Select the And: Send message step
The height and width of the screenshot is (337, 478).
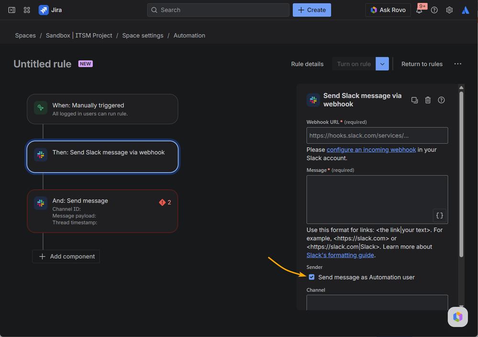[x=102, y=211]
